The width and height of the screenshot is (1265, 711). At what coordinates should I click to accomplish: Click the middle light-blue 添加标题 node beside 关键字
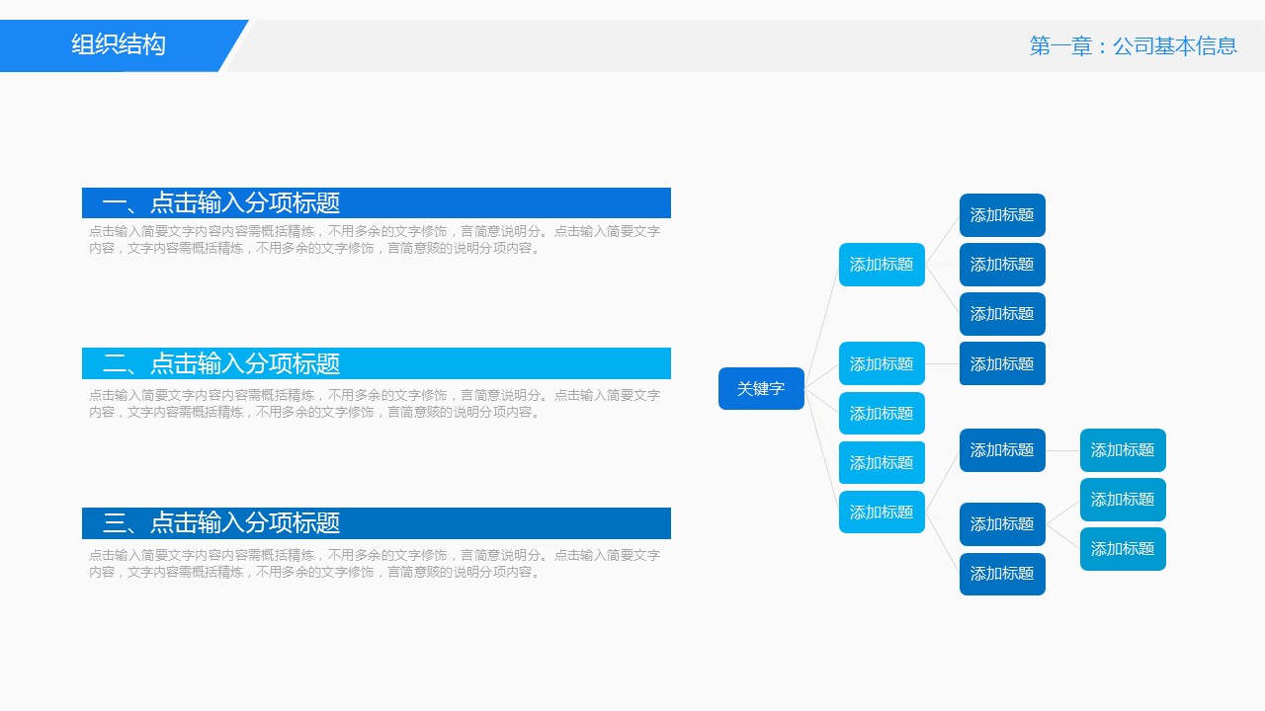pyautogui.click(x=882, y=414)
